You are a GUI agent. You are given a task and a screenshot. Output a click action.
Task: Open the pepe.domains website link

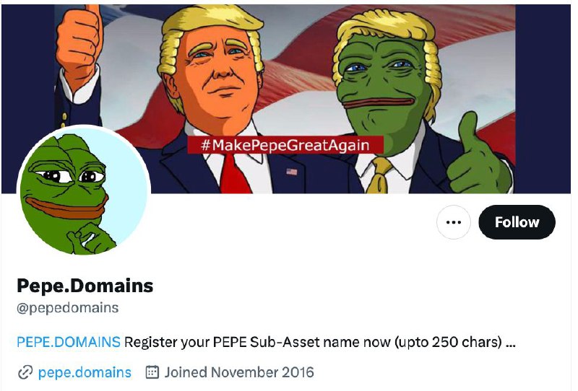[85, 372]
